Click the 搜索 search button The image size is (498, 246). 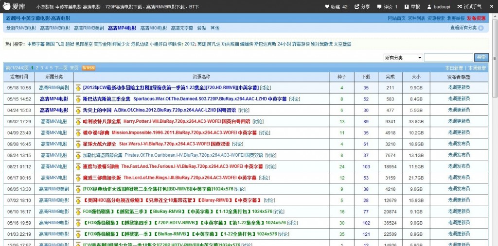[x=481, y=57]
